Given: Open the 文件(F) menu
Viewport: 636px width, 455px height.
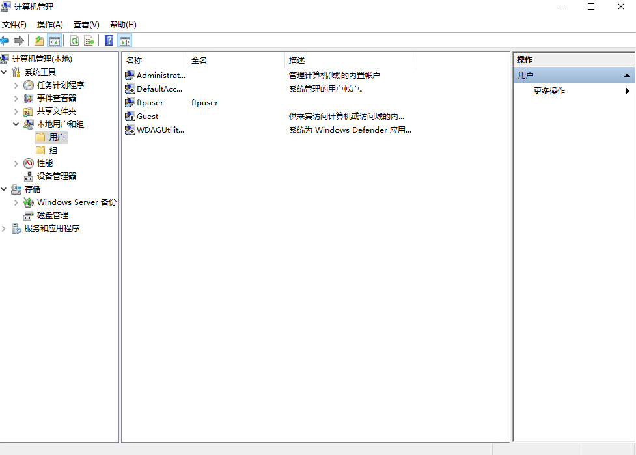Looking at the screenshot, I should [x=14, y=25].
